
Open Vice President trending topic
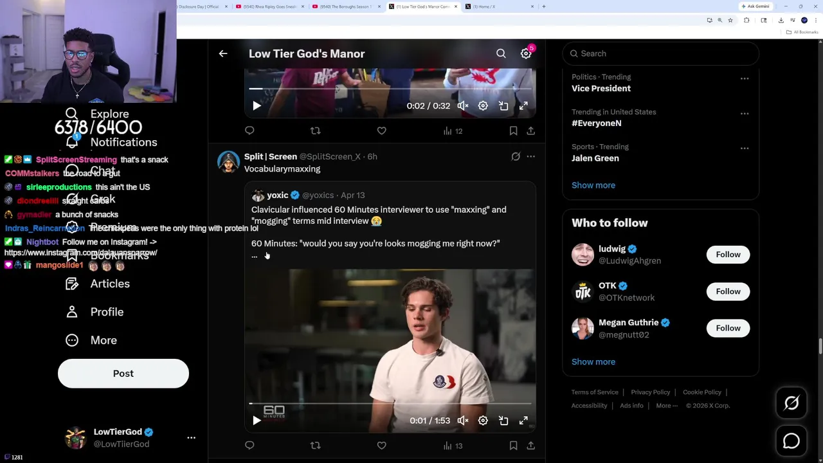[x=601, y=88]
